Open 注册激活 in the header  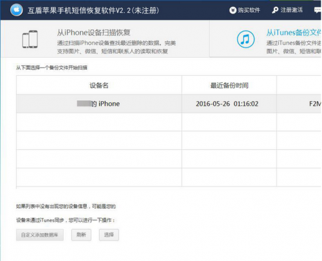[x=287, y=10]
